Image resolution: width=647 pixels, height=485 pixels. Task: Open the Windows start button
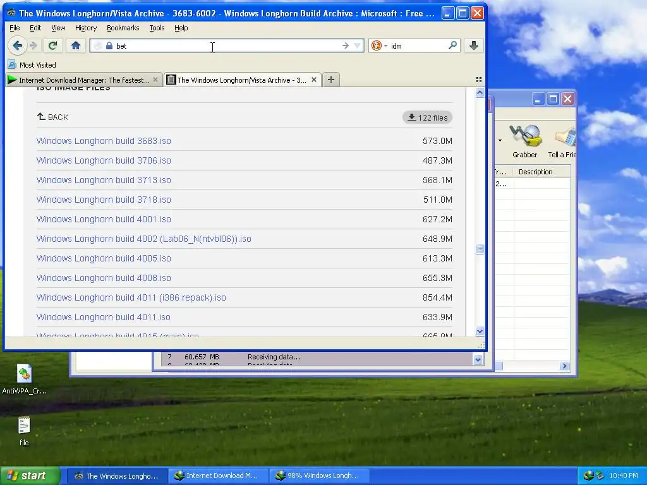30,476
